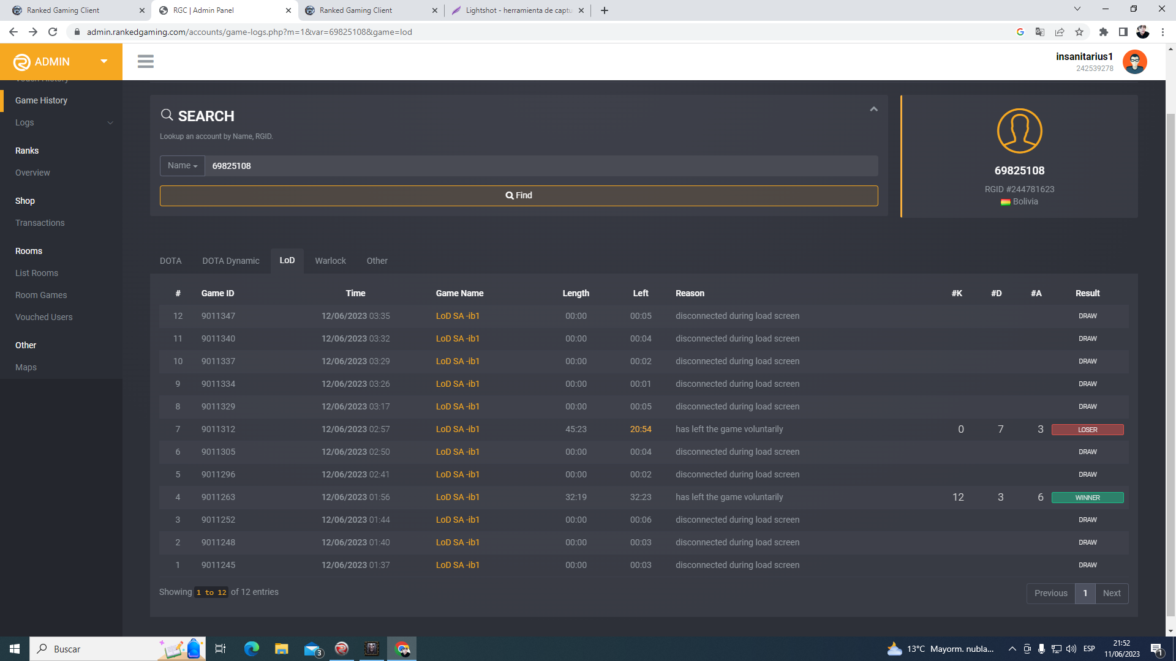
Task: Bookmark page with star icon
Action: pos(1079,32)
